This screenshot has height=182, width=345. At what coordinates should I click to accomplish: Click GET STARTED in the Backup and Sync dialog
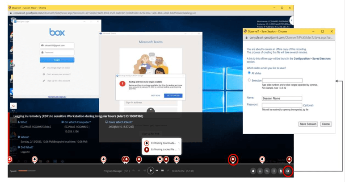point(173,95)
